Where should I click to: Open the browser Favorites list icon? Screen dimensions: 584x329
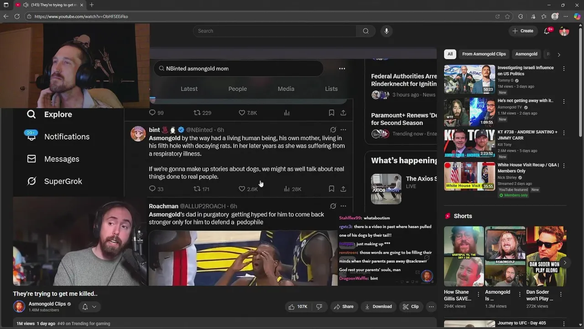click(544, 16)
